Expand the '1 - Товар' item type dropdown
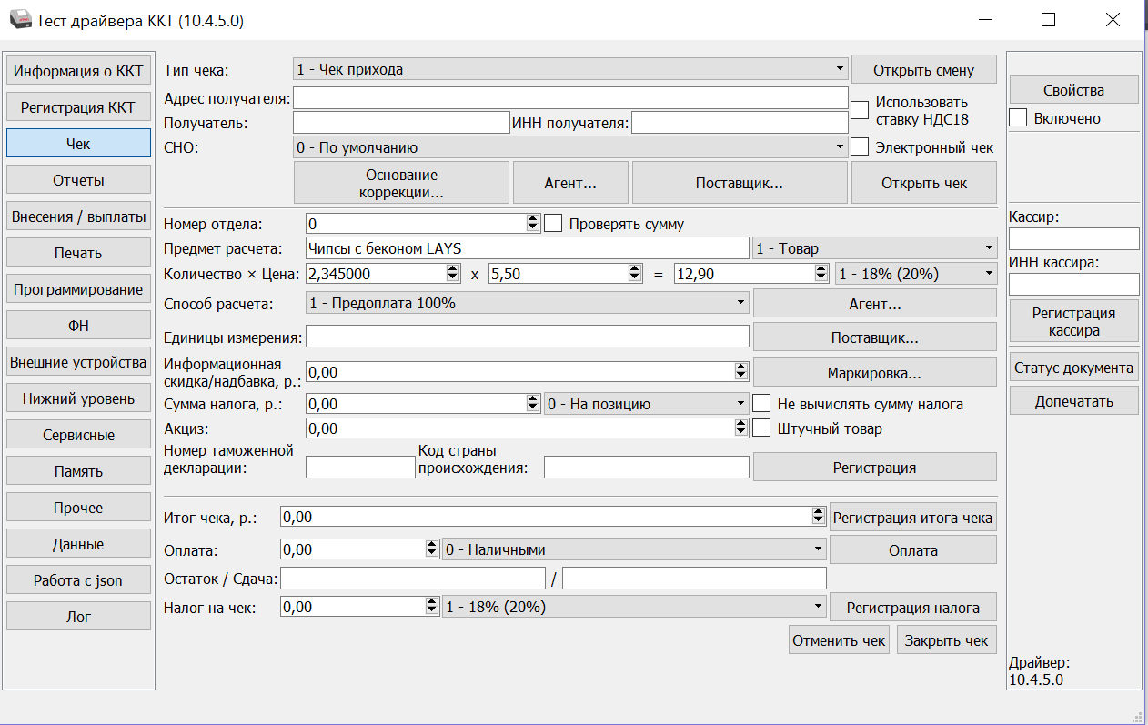 (x=874, y=248)
